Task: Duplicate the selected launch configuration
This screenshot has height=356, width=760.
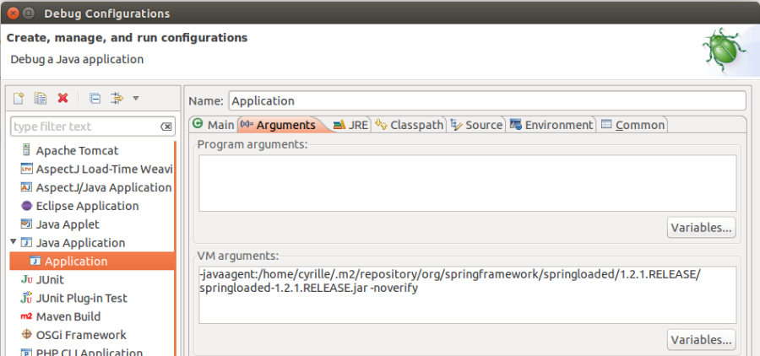Action: (41, 99)
